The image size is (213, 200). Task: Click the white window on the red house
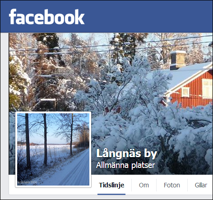coord(185,92)
